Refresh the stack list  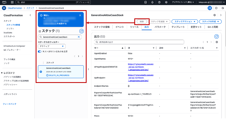(x=81, y=31)
